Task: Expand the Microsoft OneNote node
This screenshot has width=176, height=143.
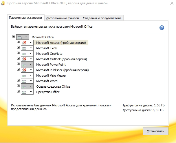Action: 18,53
